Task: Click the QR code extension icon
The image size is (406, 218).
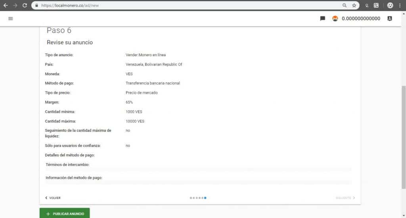Action: click(376, 6)
